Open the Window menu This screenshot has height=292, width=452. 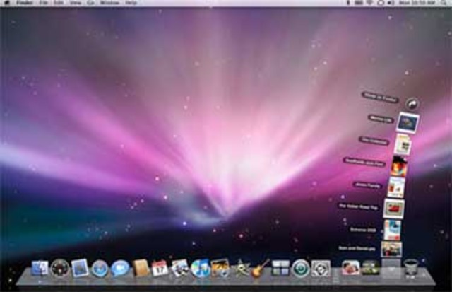[110, 3]
